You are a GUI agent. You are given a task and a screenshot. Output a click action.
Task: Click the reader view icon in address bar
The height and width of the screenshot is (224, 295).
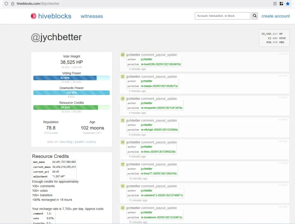tap(275, 3)
